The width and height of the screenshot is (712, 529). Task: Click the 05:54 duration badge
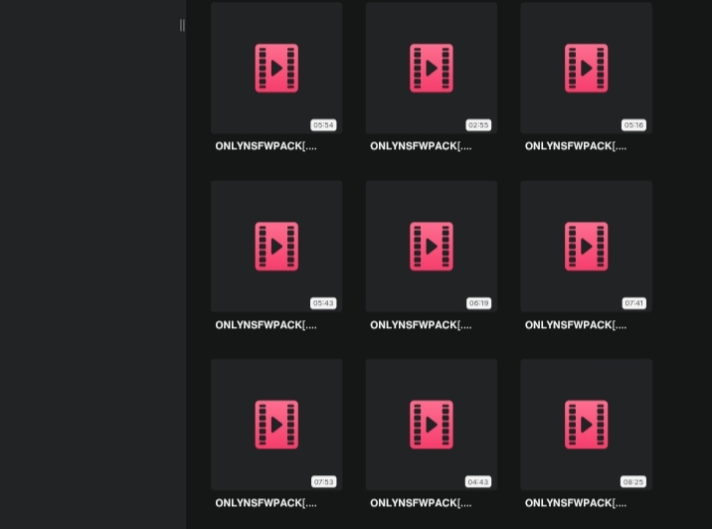coord(323,125)
